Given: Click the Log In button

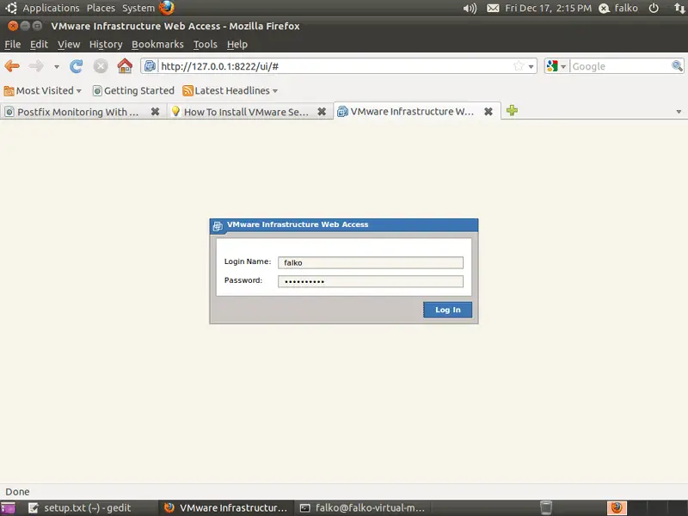Looking at the screenshot, I should tap(447, 310).
